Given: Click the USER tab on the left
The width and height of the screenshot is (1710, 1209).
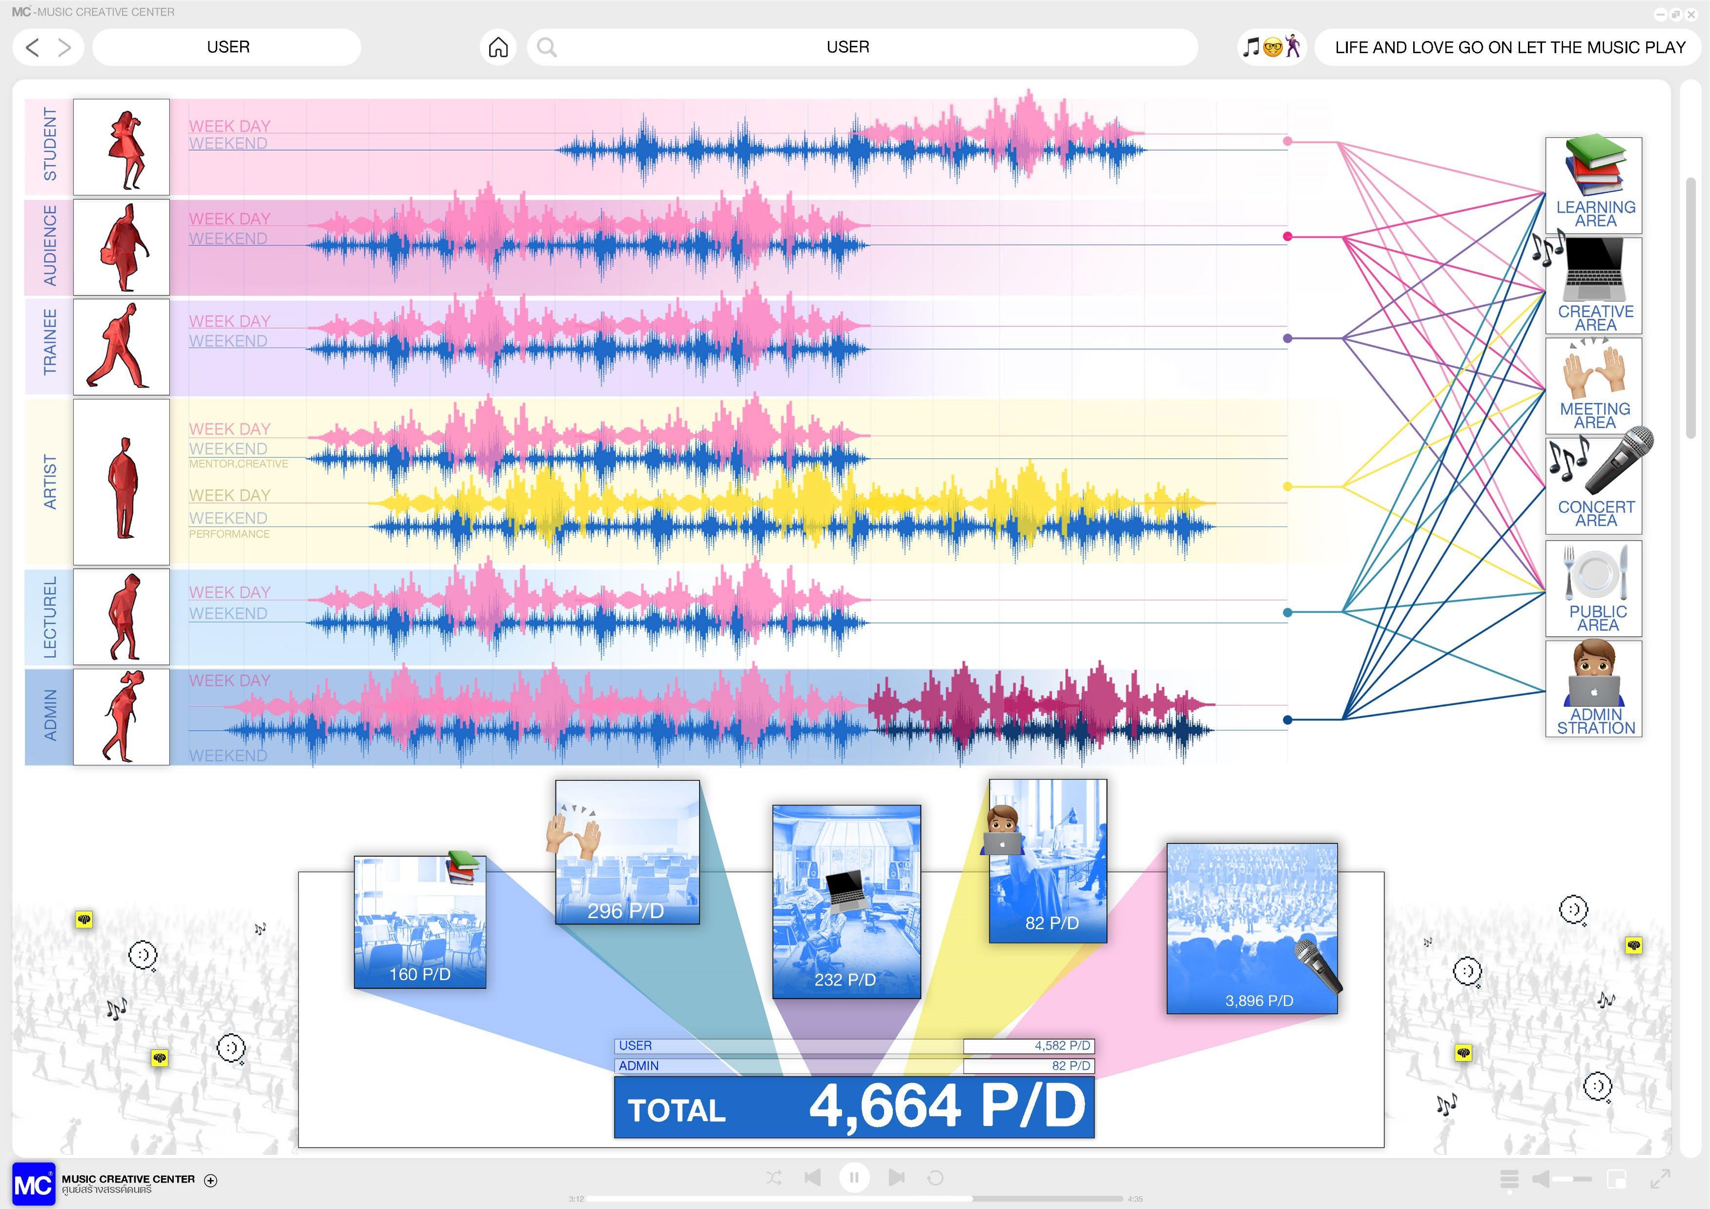Looking at the screenshot, I should 227,48.
